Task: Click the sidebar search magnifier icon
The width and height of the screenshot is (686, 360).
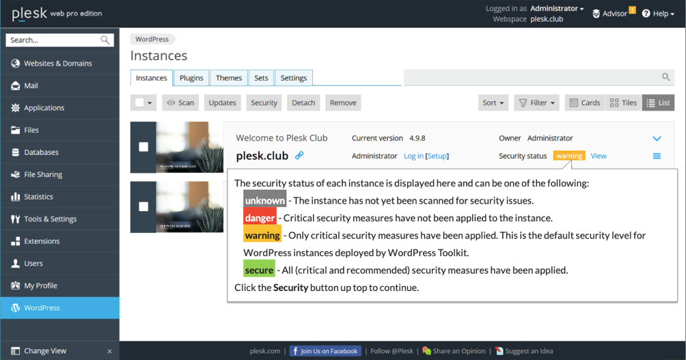Action: point(105,40)
